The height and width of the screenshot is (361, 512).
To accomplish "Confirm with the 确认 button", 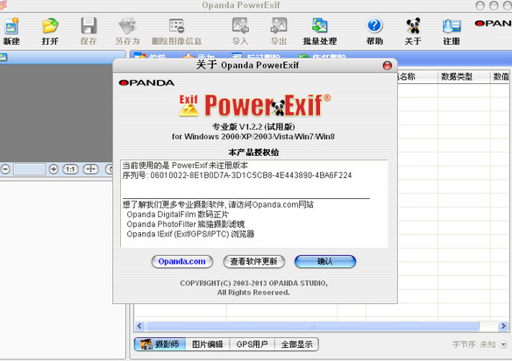I will (x=325, y=261).
